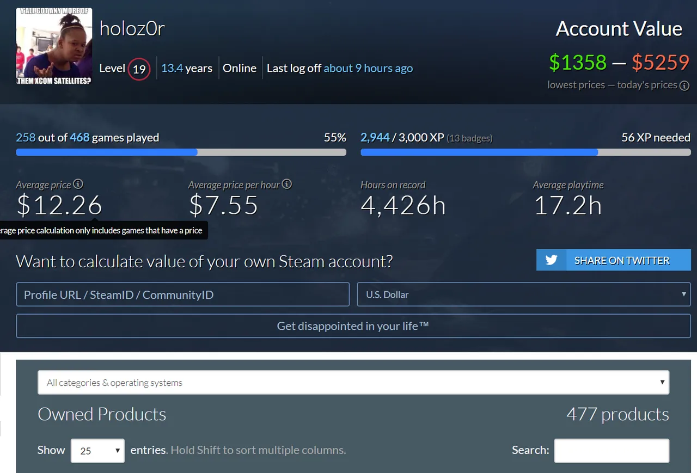Click the XP progress bar
This screenshot has width=697, height=473.
coord(525,152)
